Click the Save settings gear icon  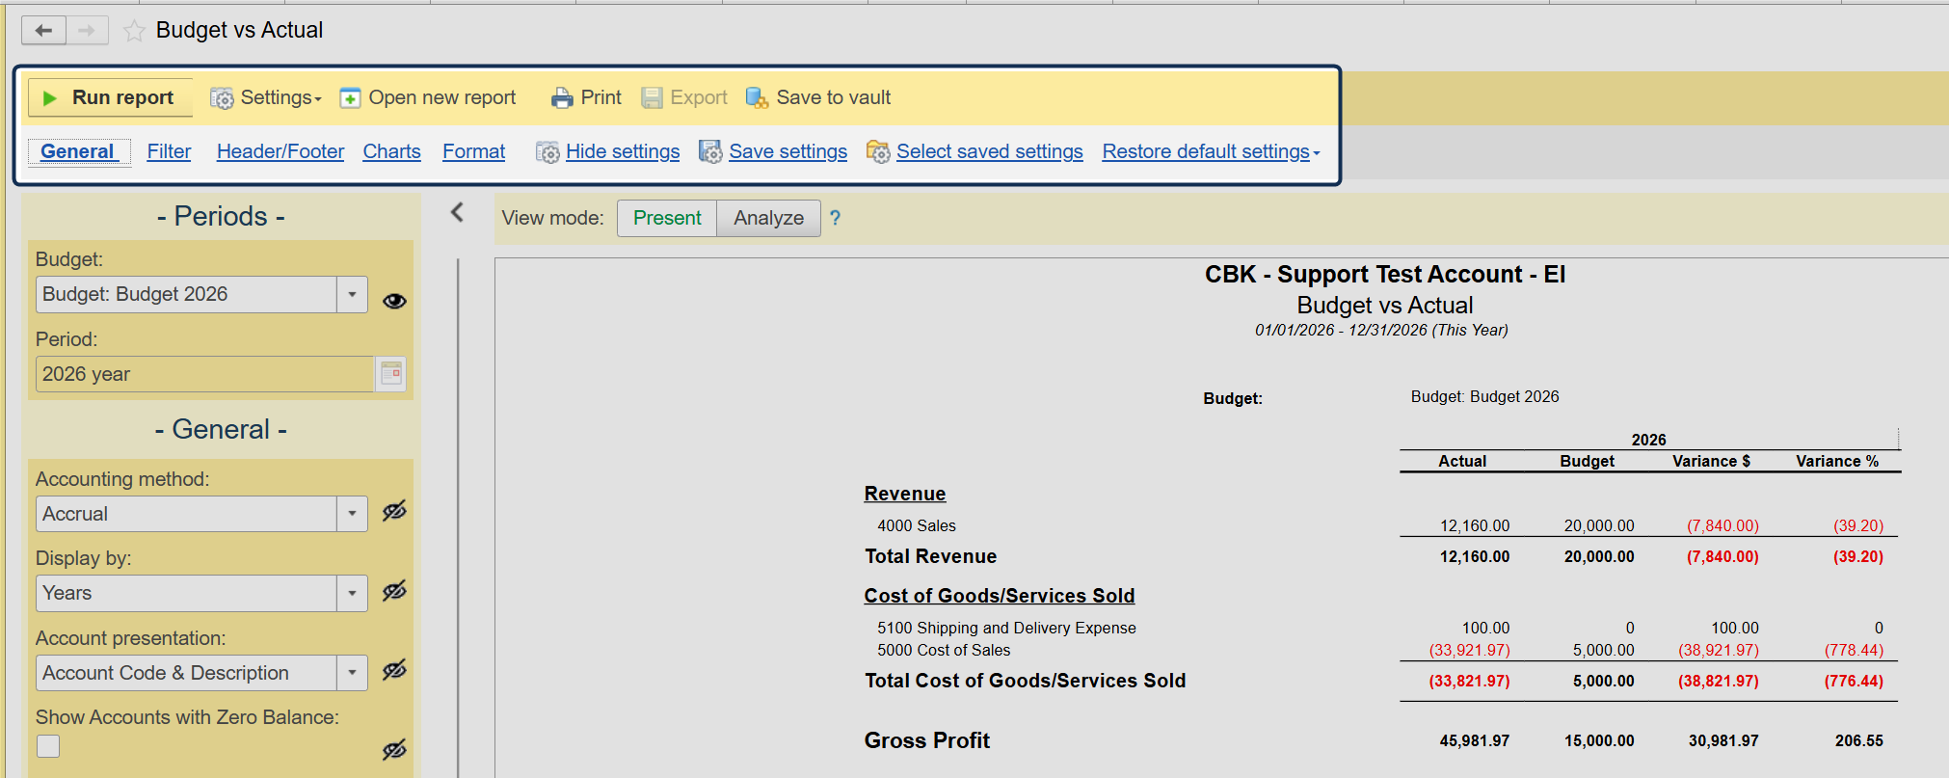pyautogui.click(x=710, y=152)
